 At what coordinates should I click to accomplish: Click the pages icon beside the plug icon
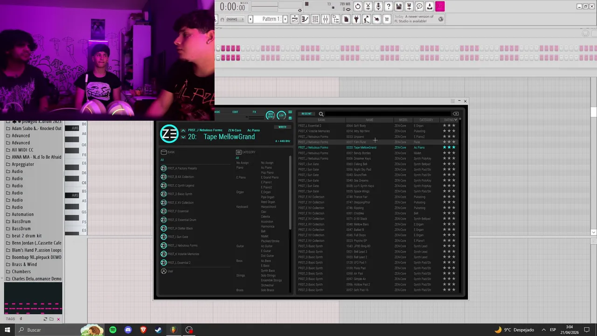point(346,19)
